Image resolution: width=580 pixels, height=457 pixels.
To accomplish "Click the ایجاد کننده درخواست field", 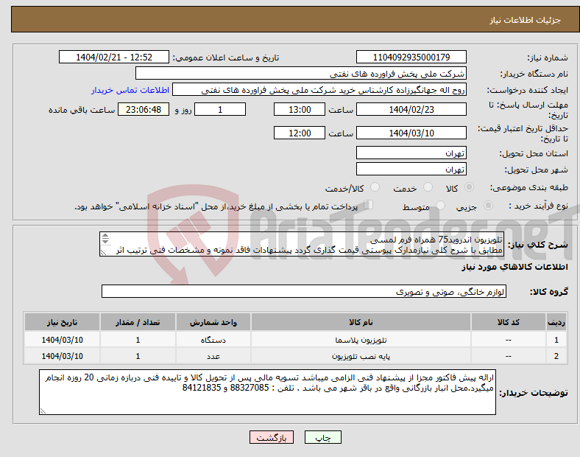I will pyautogui.click(x=319, y=90).
